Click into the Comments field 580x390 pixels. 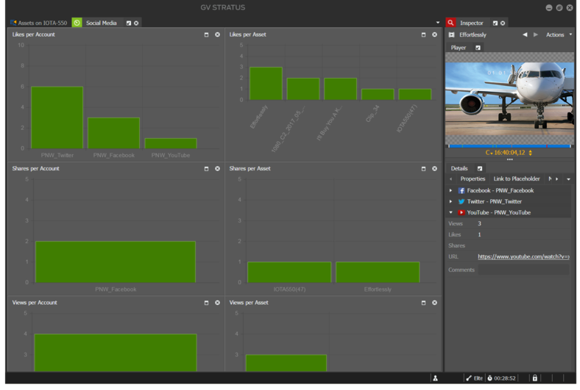pos(523,270)
